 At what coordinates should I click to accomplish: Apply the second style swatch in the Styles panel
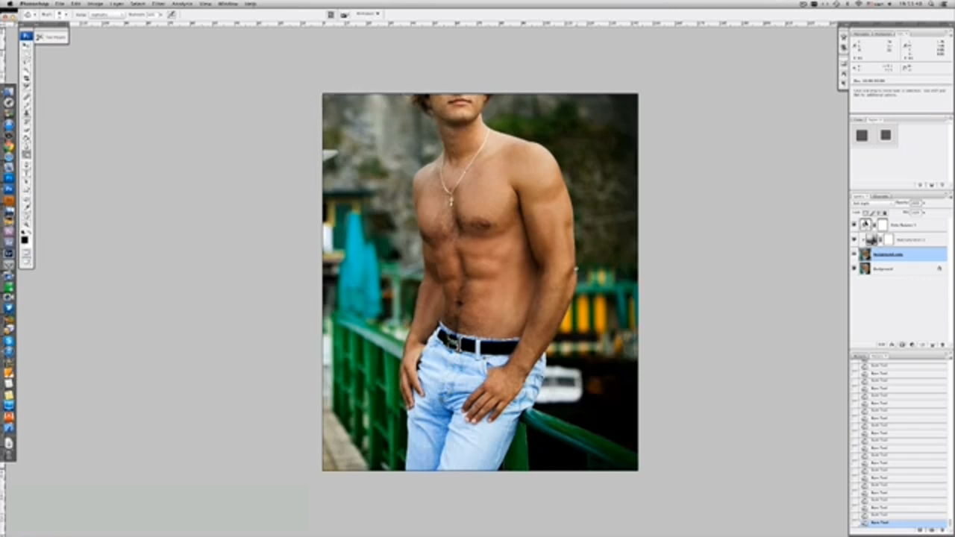pyautogui.click(x=886, y=135)
